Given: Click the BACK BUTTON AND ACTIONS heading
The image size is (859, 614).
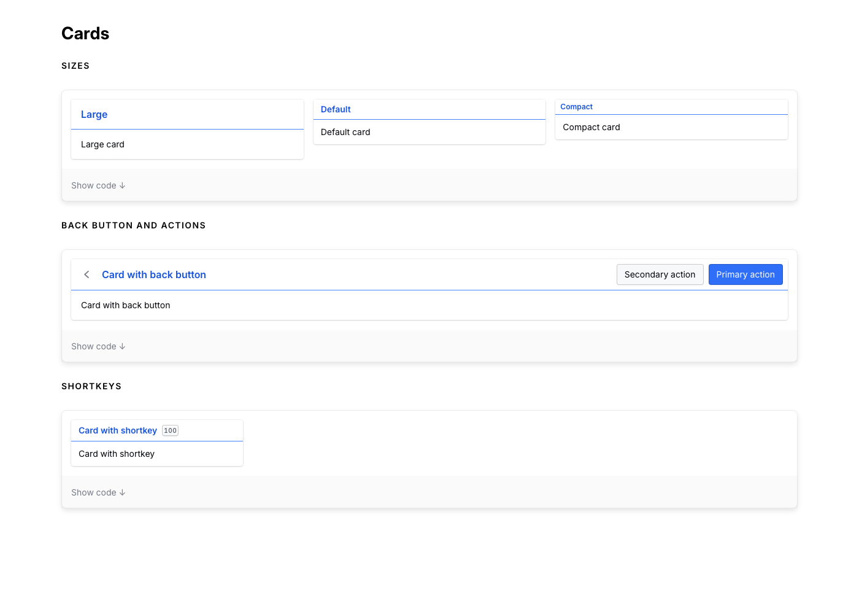Looking at the screenshot, I should click(x=133, y=225).
